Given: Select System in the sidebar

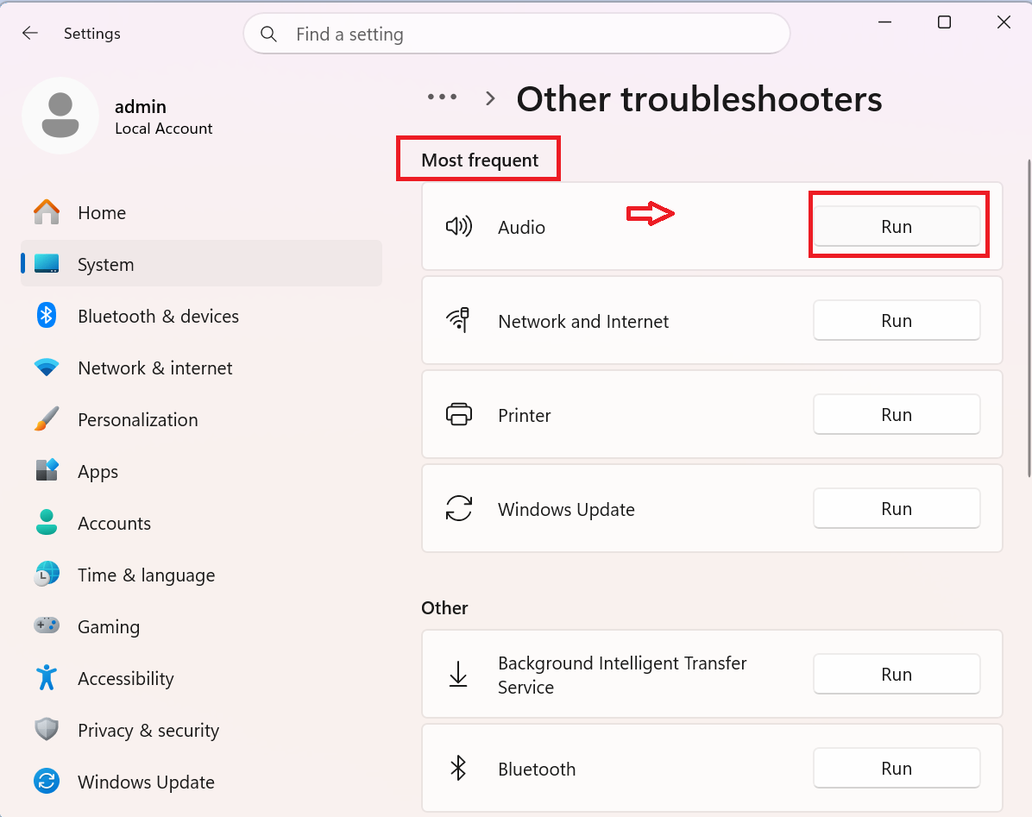Looking at the screenshot, I should [x=201, y=264].
